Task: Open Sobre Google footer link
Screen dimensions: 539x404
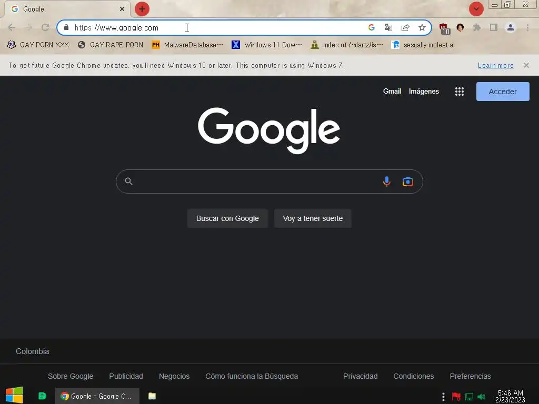Action: click(71, 376)
